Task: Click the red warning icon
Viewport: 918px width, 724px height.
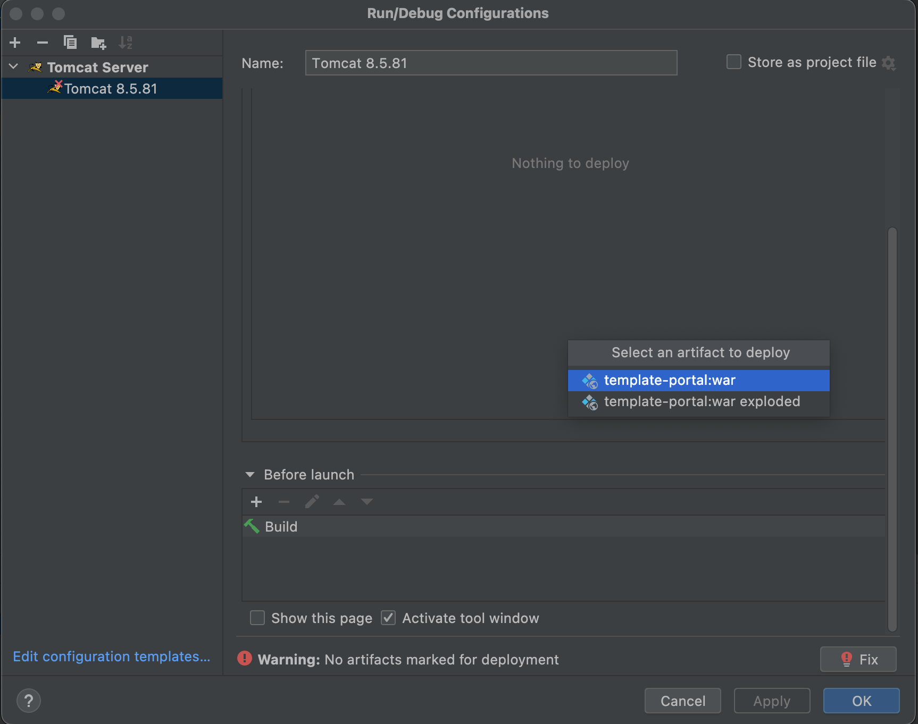Action: 245,659
